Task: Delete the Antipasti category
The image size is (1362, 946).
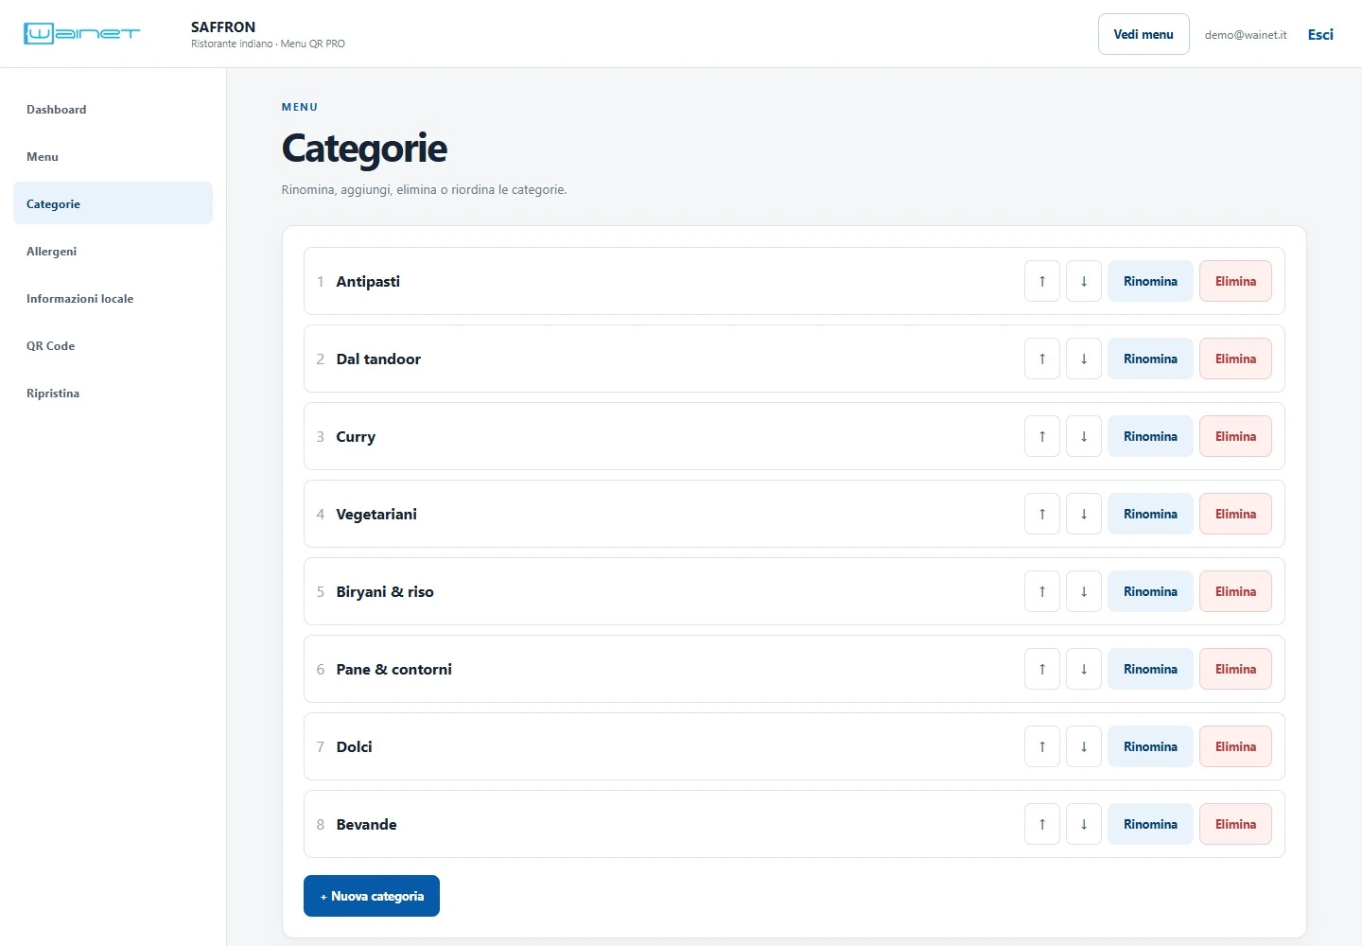Action: tap(1235, 281)
